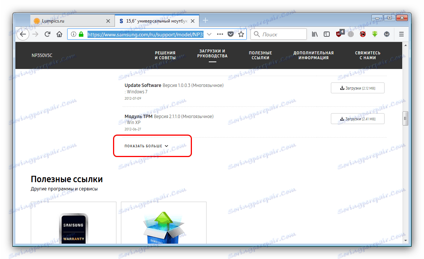Click the 2012-07-09 date text
The image size is (424, 259).
tap(133, 99)
